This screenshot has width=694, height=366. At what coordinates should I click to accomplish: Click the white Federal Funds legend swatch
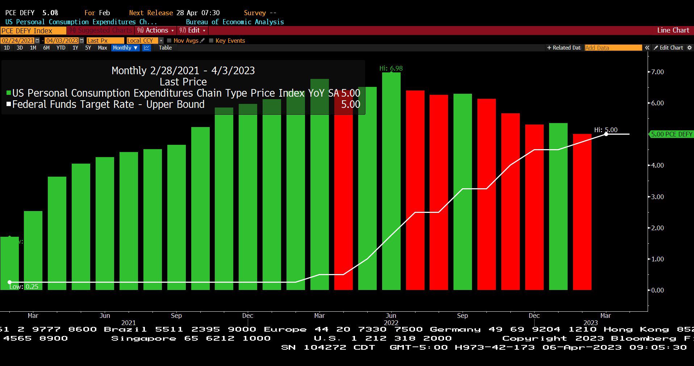[9, 104]
